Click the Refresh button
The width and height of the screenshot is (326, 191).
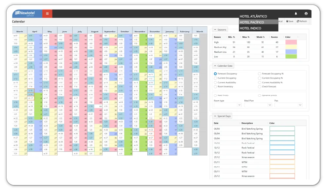[302, 21]
